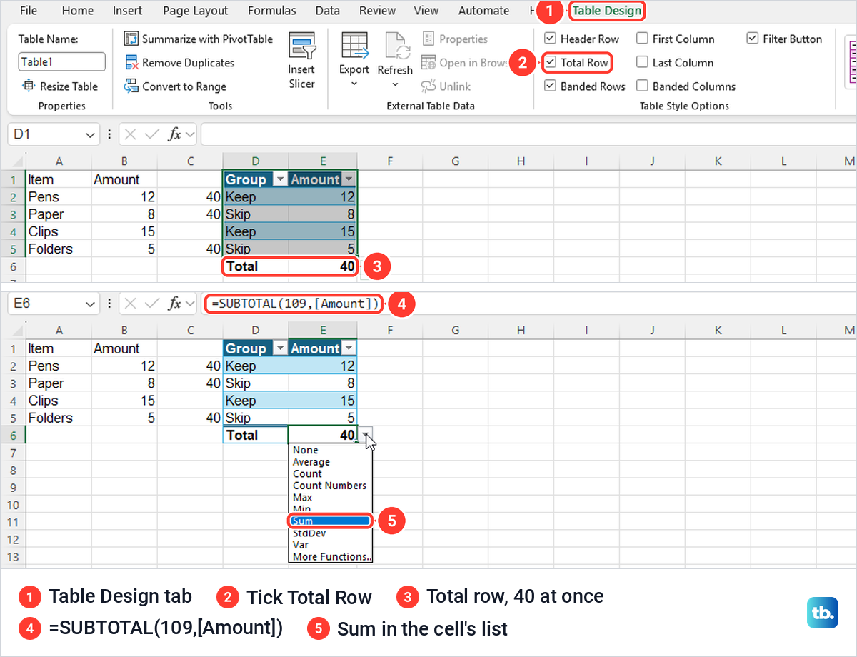Image resolution: width=857 pixels, height=657 pixels.
Task: Choose Count in the total function list
Action: (330, 474)
